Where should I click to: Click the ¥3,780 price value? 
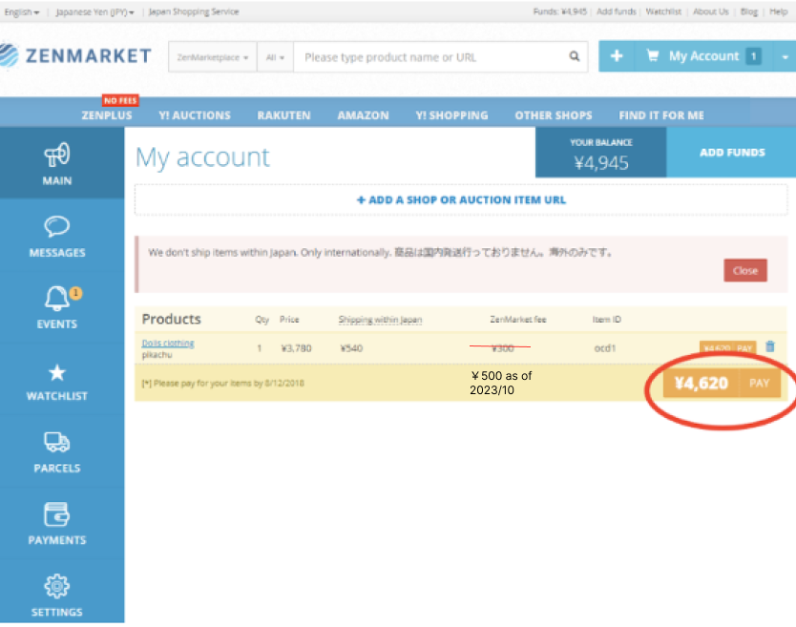coord(297,348)
